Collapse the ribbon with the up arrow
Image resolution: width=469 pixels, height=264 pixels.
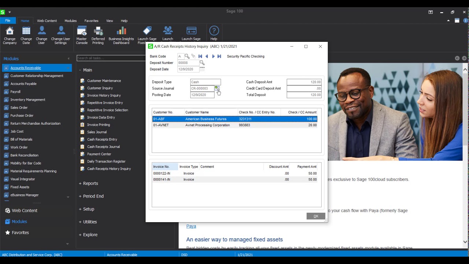click(x=448, y=21)
